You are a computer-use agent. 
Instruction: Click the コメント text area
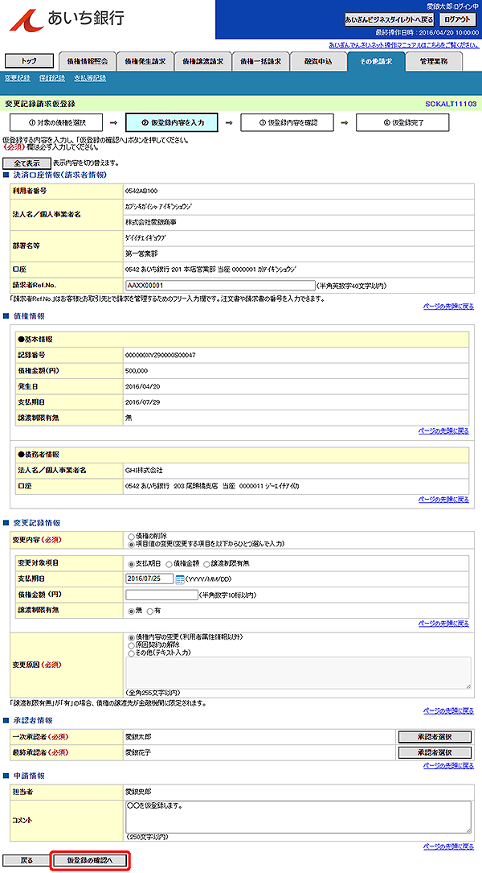298,817
